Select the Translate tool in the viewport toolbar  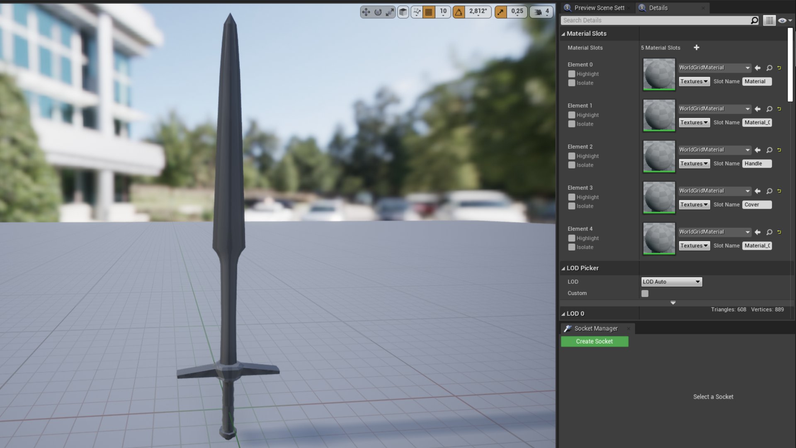(366, 12)
